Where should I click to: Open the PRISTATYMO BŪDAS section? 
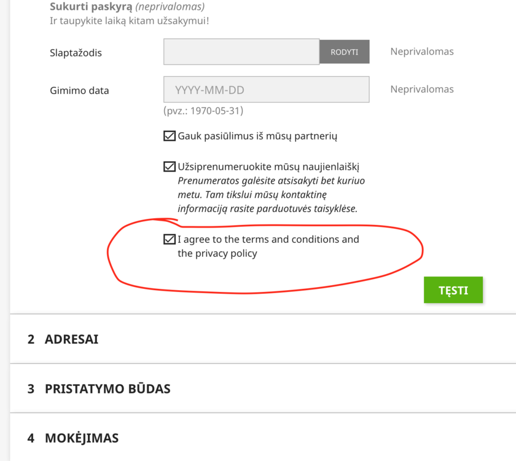(106, 388)
